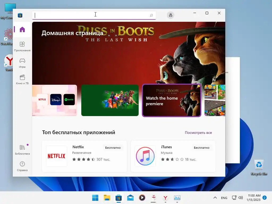Open the notification badge showing 2
Screen dimensions: 272x204
point(265,198)
